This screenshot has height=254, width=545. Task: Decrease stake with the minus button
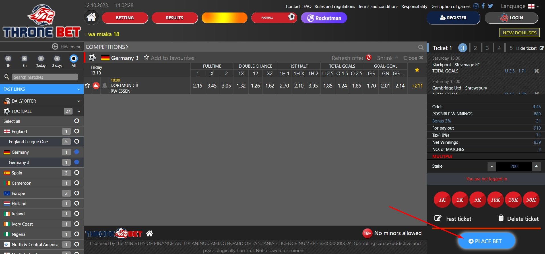click(x=492, y=166)
